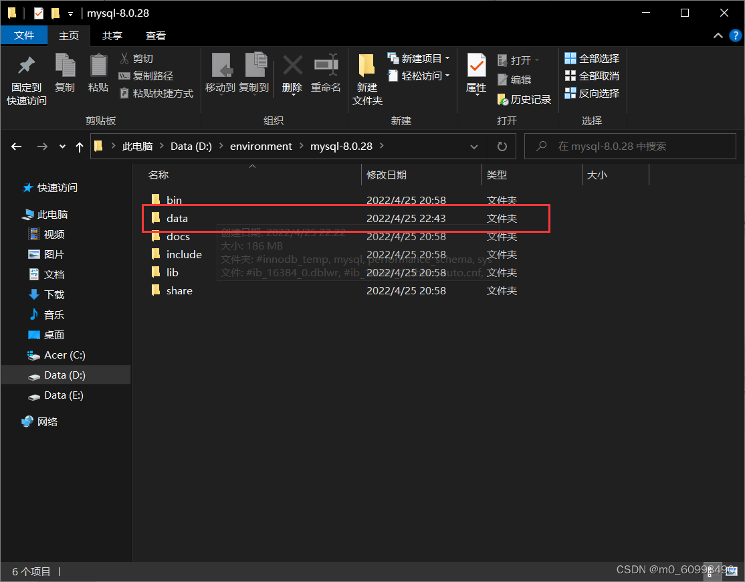Viewport: 745px width, 582px height.
Task: Sort by Type (类型) column header
Action: point(532,175)
